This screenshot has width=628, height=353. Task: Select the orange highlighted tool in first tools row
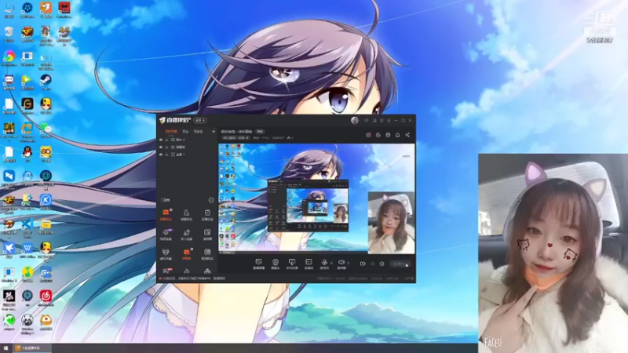point(166,215)
